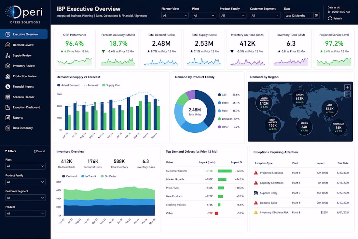Select the Supply Review sidebar icon

click(8, 55)
